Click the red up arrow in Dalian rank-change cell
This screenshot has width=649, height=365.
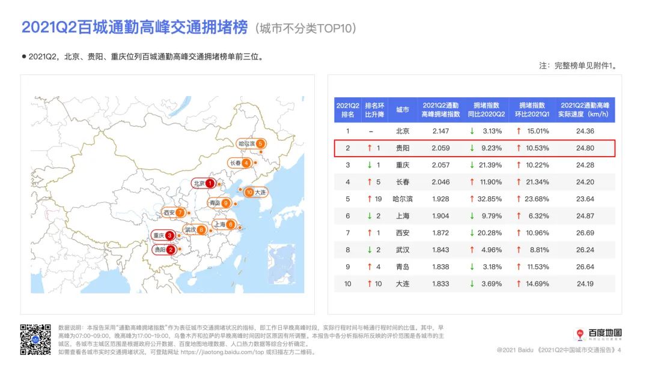[x=369, y=283]
